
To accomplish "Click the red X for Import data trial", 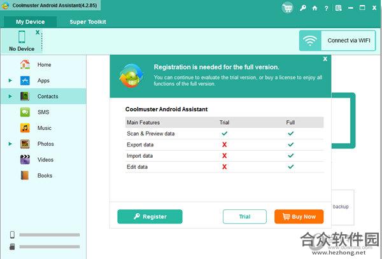I will (224, 156).
